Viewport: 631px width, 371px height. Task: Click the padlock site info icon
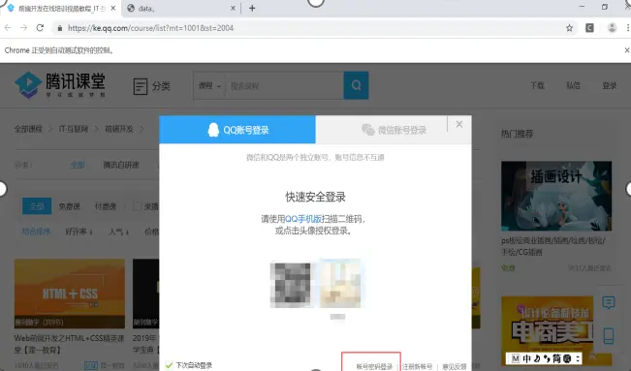(x=60, y=28)
